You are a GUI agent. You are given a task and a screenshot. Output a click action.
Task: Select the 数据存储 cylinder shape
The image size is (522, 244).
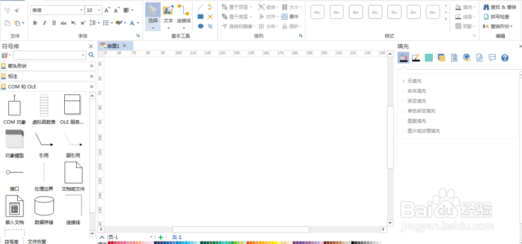coord(44,210)
